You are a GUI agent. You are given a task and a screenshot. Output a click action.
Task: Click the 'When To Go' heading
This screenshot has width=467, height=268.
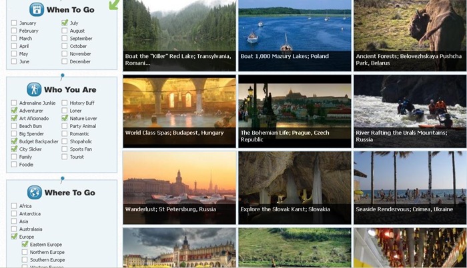tap(70, 10)
